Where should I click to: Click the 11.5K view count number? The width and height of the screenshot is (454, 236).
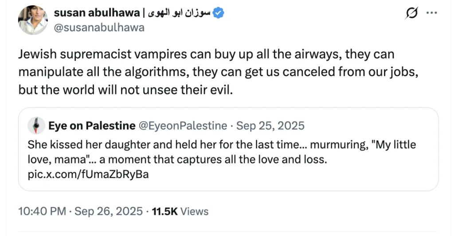pos(164,211)
